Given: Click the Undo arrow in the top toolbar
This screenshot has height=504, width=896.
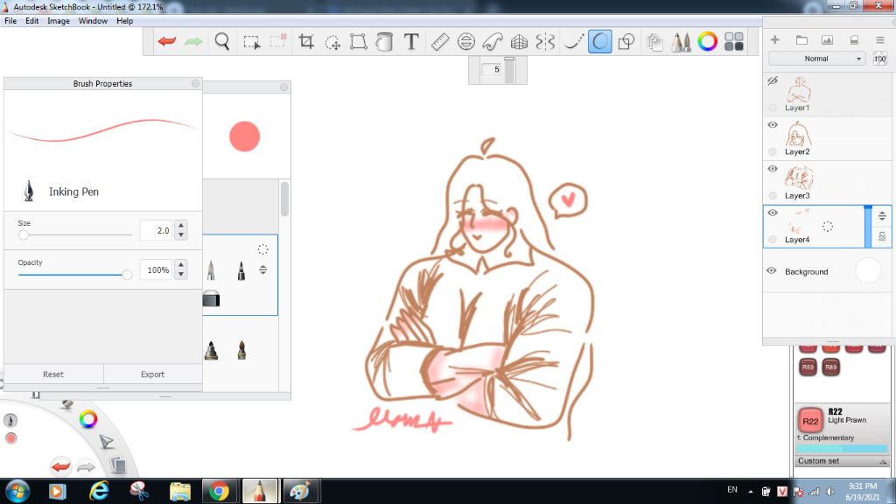Looking at the screenshot, I should tap(167, 41).
